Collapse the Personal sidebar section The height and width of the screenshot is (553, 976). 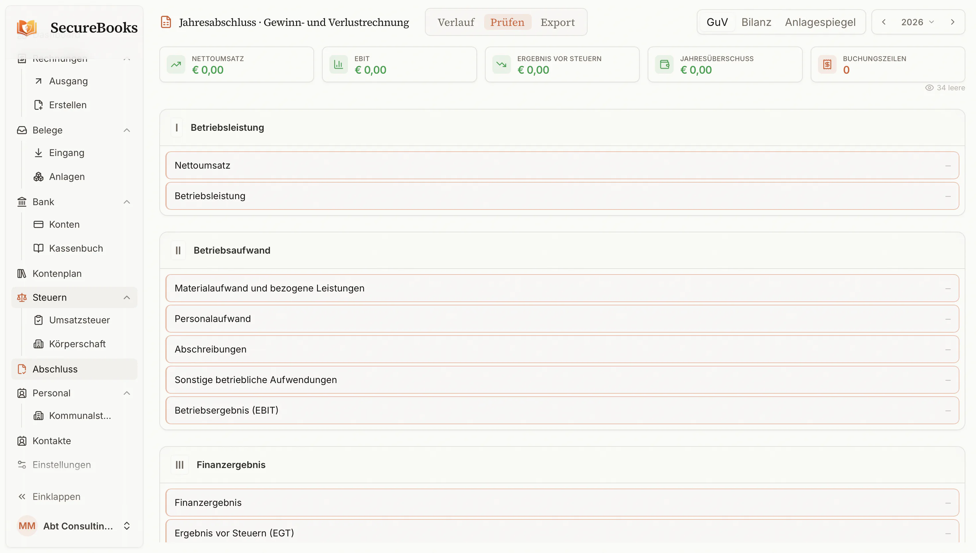point(127,393)
